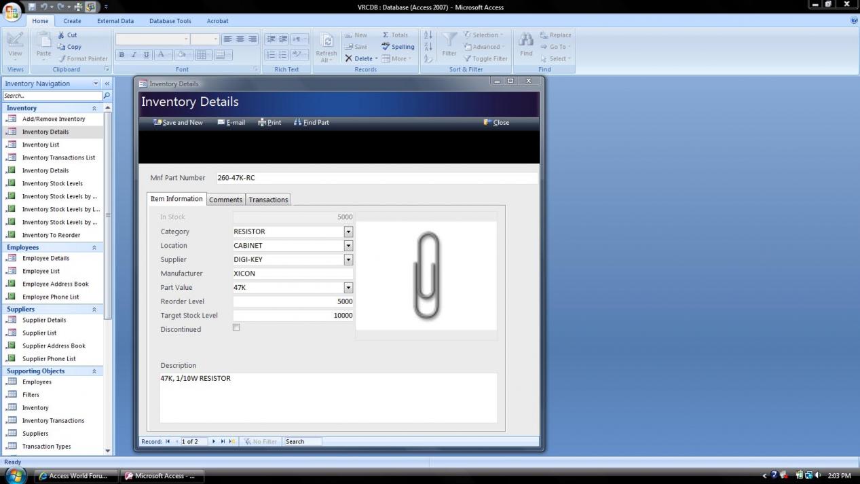Open Inventory To Reorder report

(x=52, y=235)
